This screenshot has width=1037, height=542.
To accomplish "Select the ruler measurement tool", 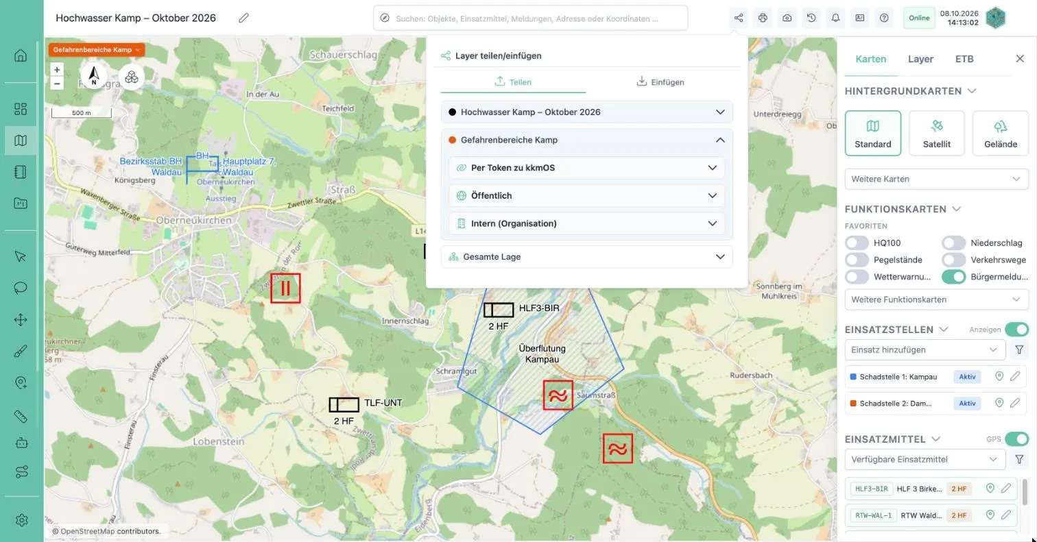I will [21, 416].
